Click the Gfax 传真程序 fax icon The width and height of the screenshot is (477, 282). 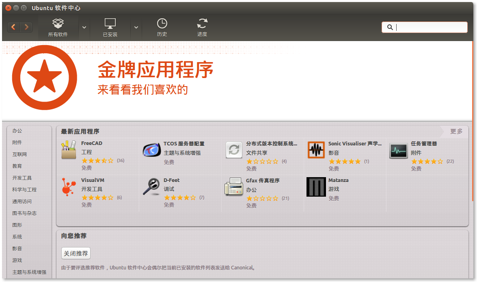tap(234, 187)
